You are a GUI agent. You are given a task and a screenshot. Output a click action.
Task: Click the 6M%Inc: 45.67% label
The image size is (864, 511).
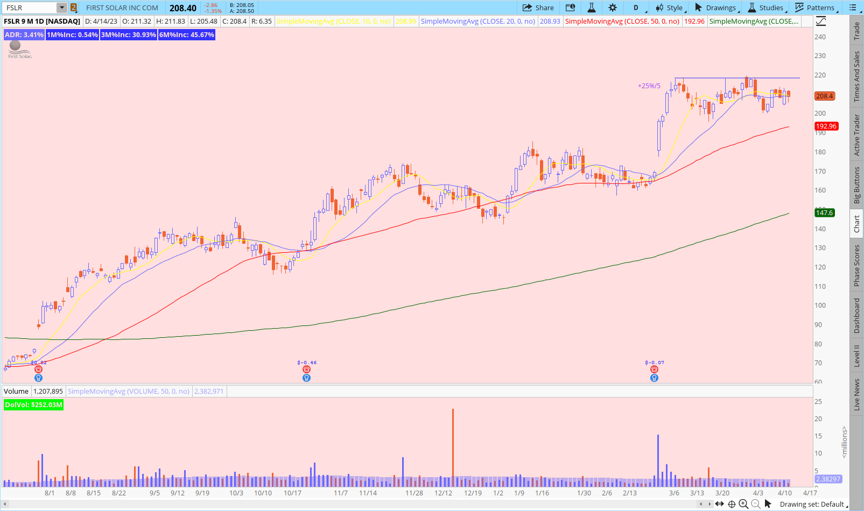point(187,34)
